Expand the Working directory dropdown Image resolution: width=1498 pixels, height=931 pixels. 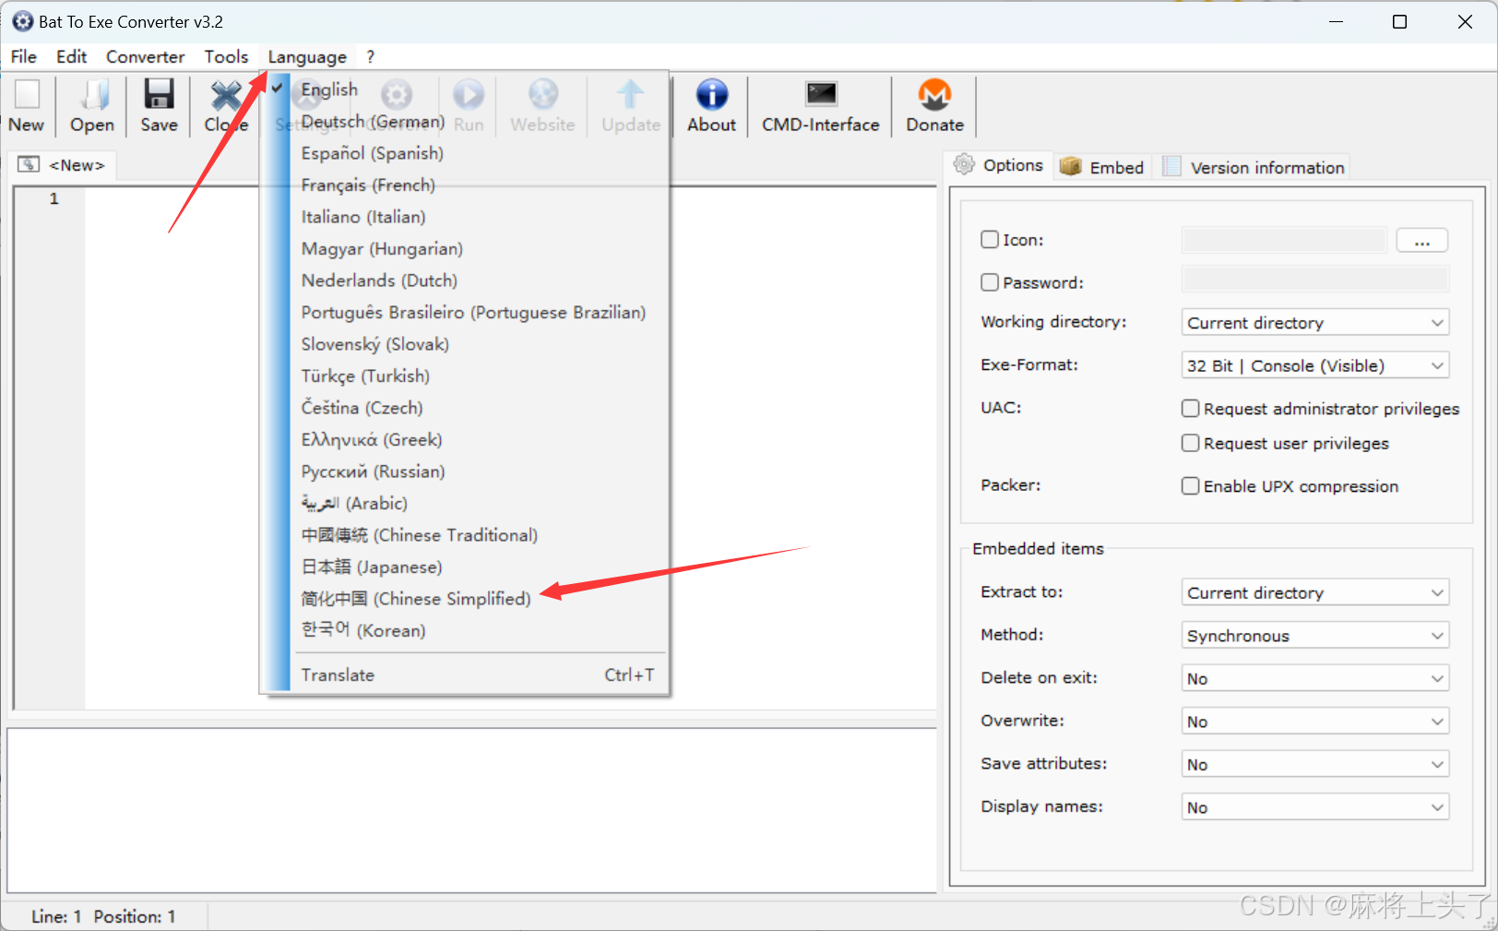tap(1315, 322)
